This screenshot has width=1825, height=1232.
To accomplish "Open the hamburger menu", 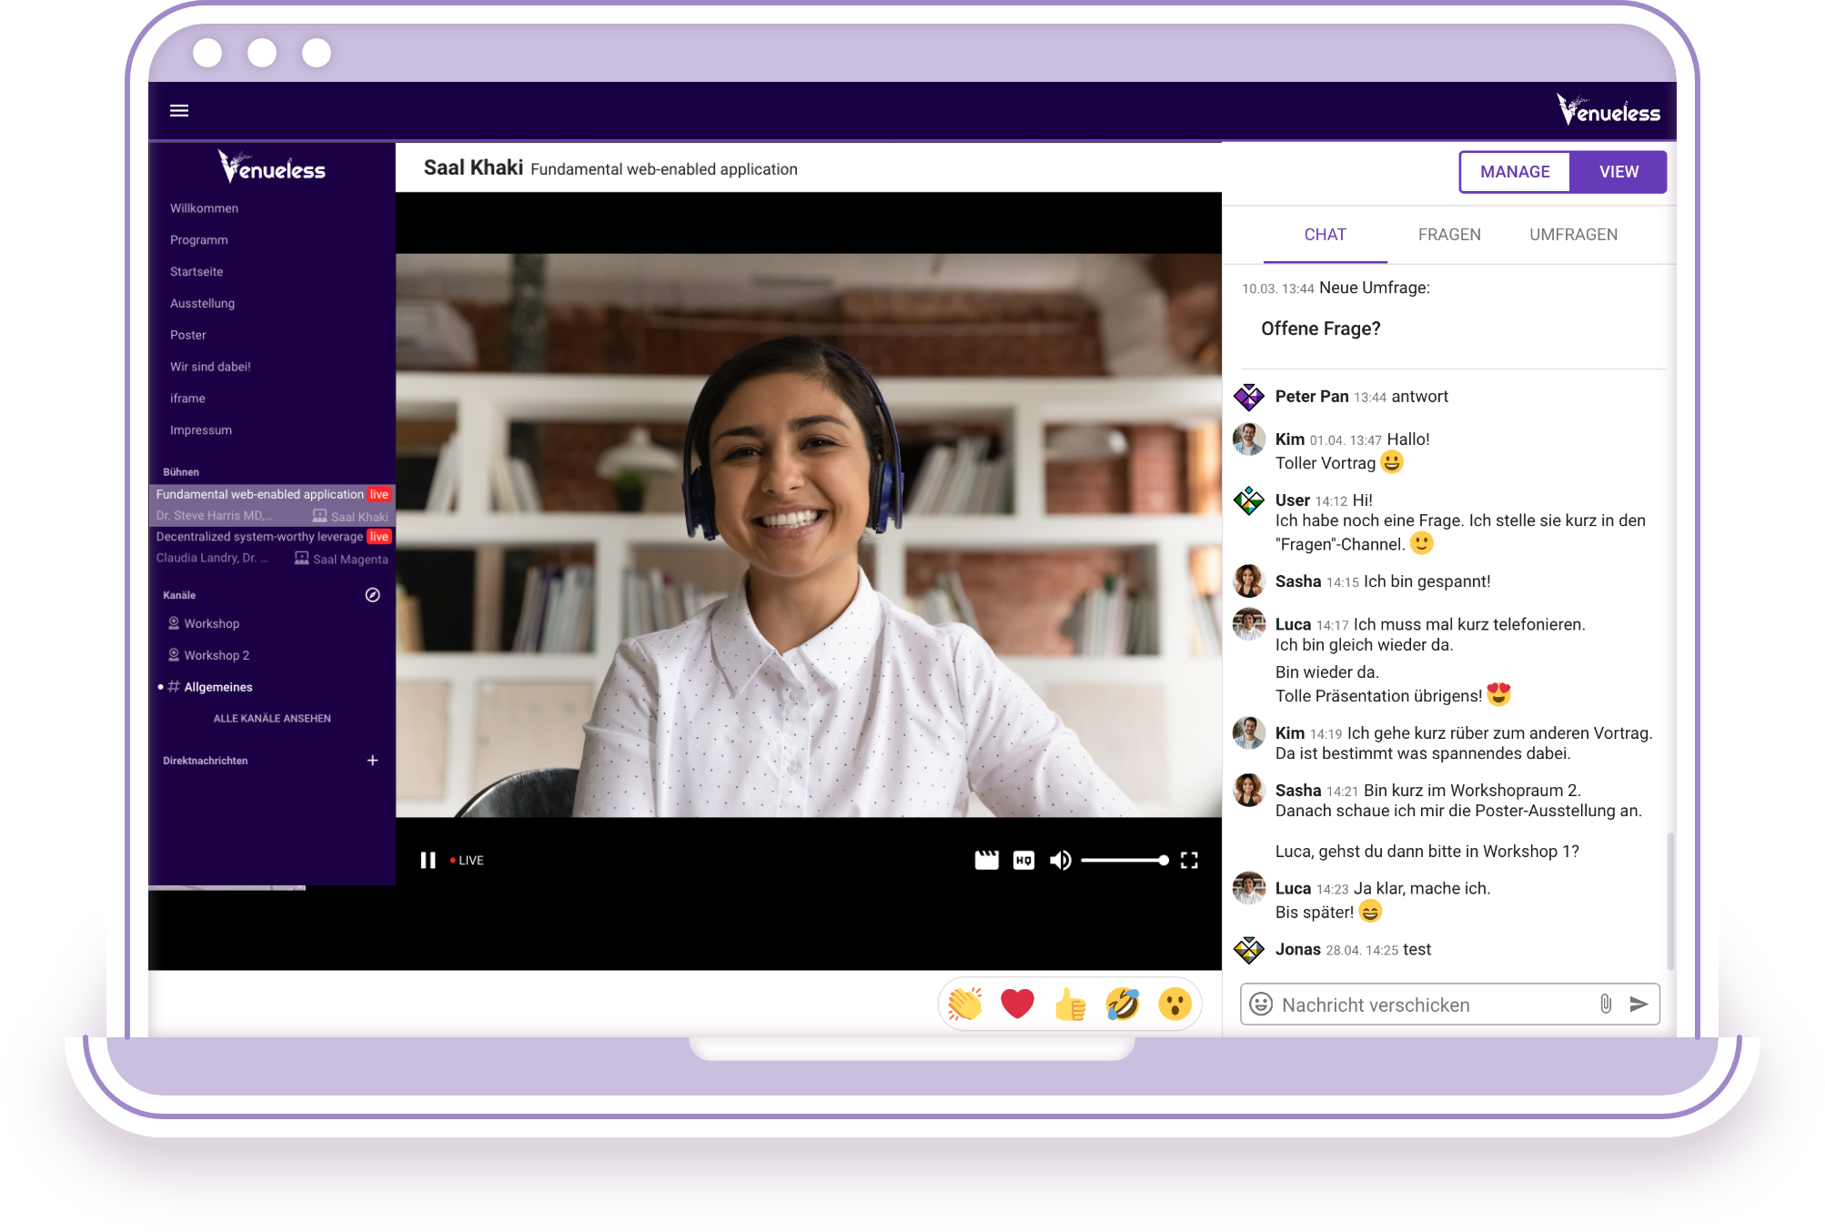I will tap(179, 110).
